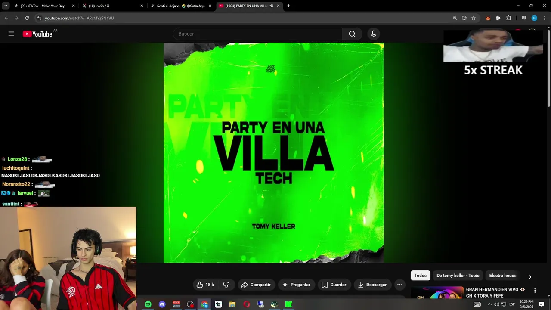The width and height of the screenshot is (551, 310).
Task: Open options for Gran Hermano video
Action: coord(535,290)
